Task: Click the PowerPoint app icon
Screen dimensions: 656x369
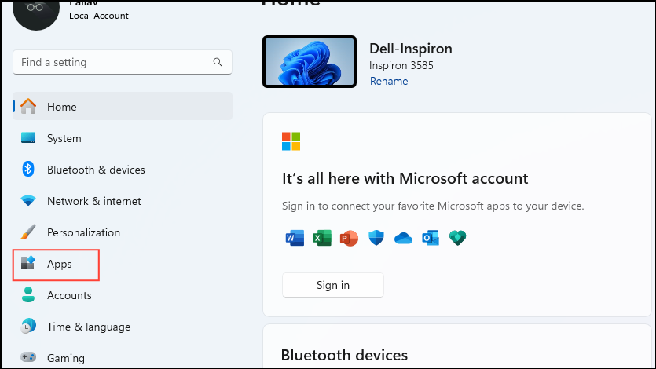Action: pos(349,238)
